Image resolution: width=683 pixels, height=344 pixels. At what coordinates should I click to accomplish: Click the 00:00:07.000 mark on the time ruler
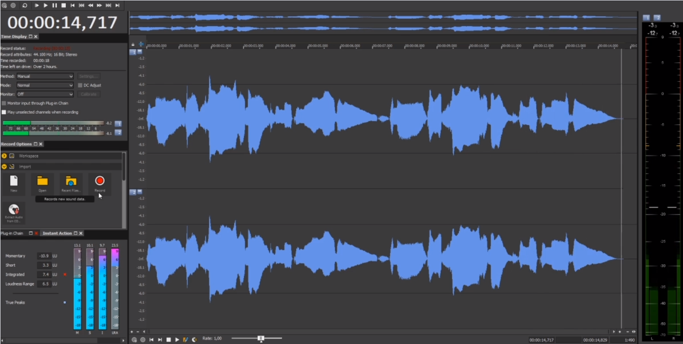[382, 46]
